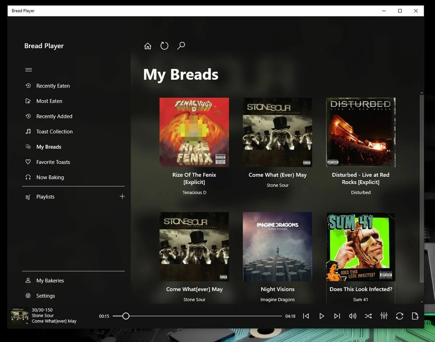Click the elapsed time 00:15 label
This screenshot has width=435, height=342.
(104, 316)
